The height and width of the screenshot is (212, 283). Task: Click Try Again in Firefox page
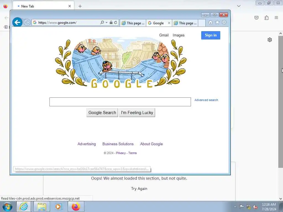[139, 189]
